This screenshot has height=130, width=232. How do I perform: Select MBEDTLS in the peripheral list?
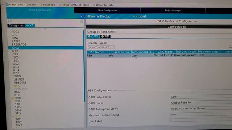20,83
